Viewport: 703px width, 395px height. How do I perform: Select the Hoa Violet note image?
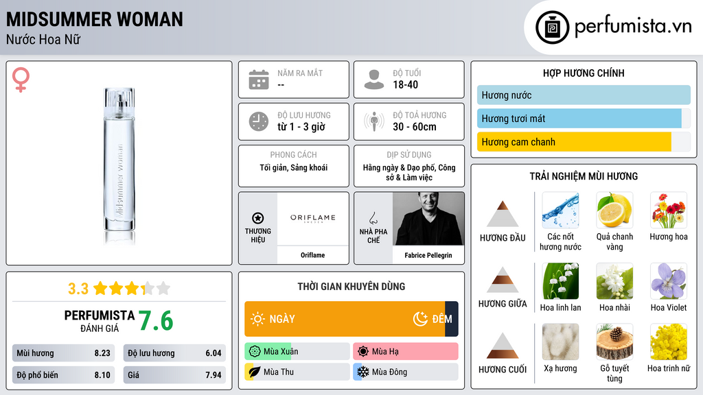pyautogui.click(x=669, y=280)
